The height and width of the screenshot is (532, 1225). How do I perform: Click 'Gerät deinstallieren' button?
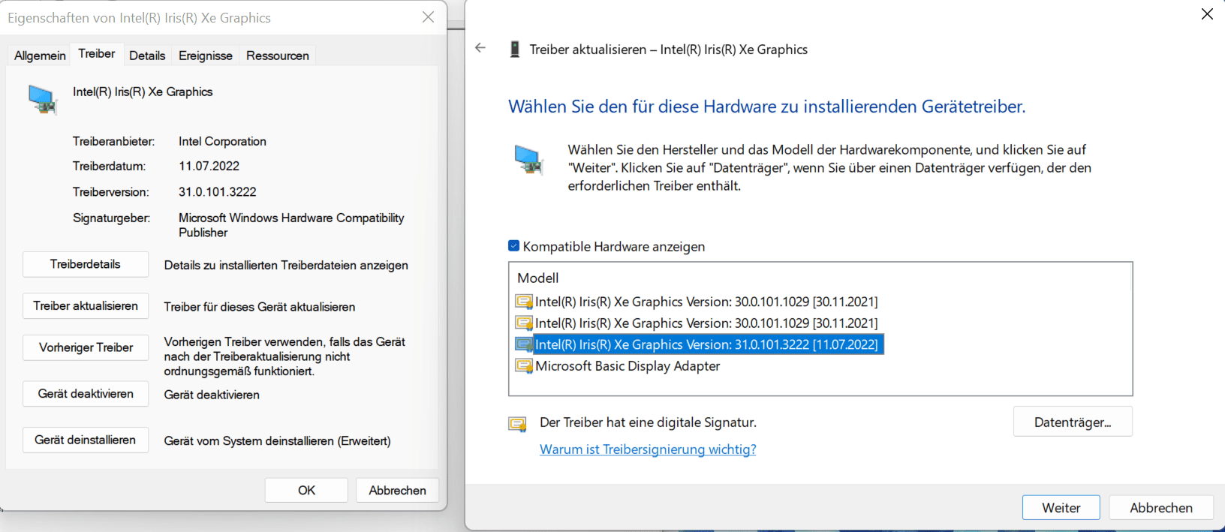tap(86, 440)
